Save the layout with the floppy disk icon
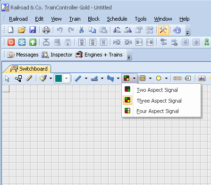The height and width of the screenshot is (185, 211). (33, 30)
